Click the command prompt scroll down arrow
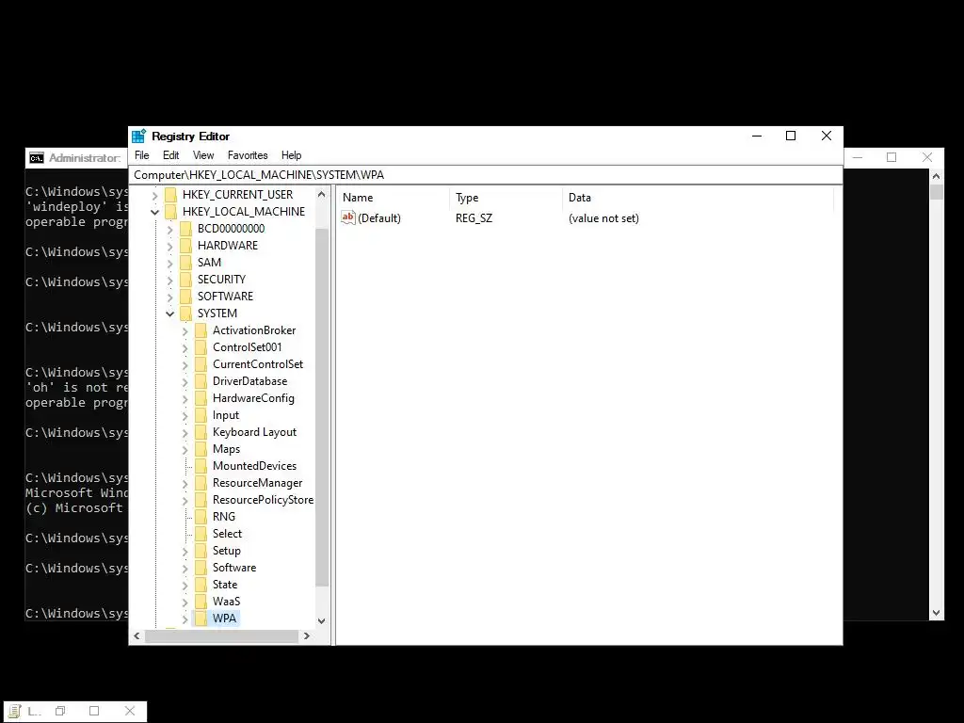Image resolution: width=964 pixels, height=723 pixels. click(x=937, y=612)
